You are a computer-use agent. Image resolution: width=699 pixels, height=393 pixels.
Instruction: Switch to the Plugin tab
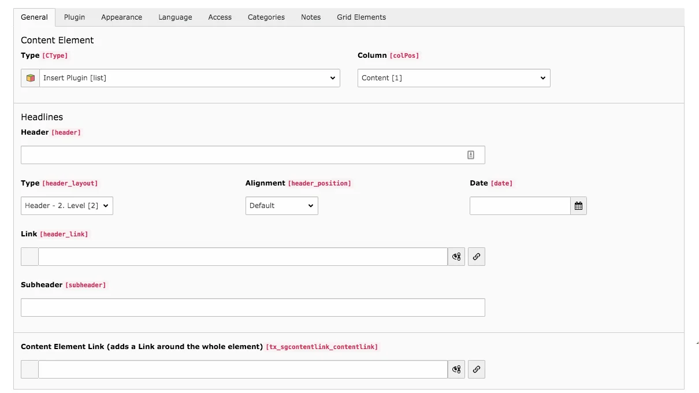click(74, 17)
